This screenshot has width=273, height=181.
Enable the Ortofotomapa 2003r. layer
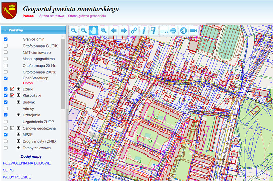click(x=5, y=72)
